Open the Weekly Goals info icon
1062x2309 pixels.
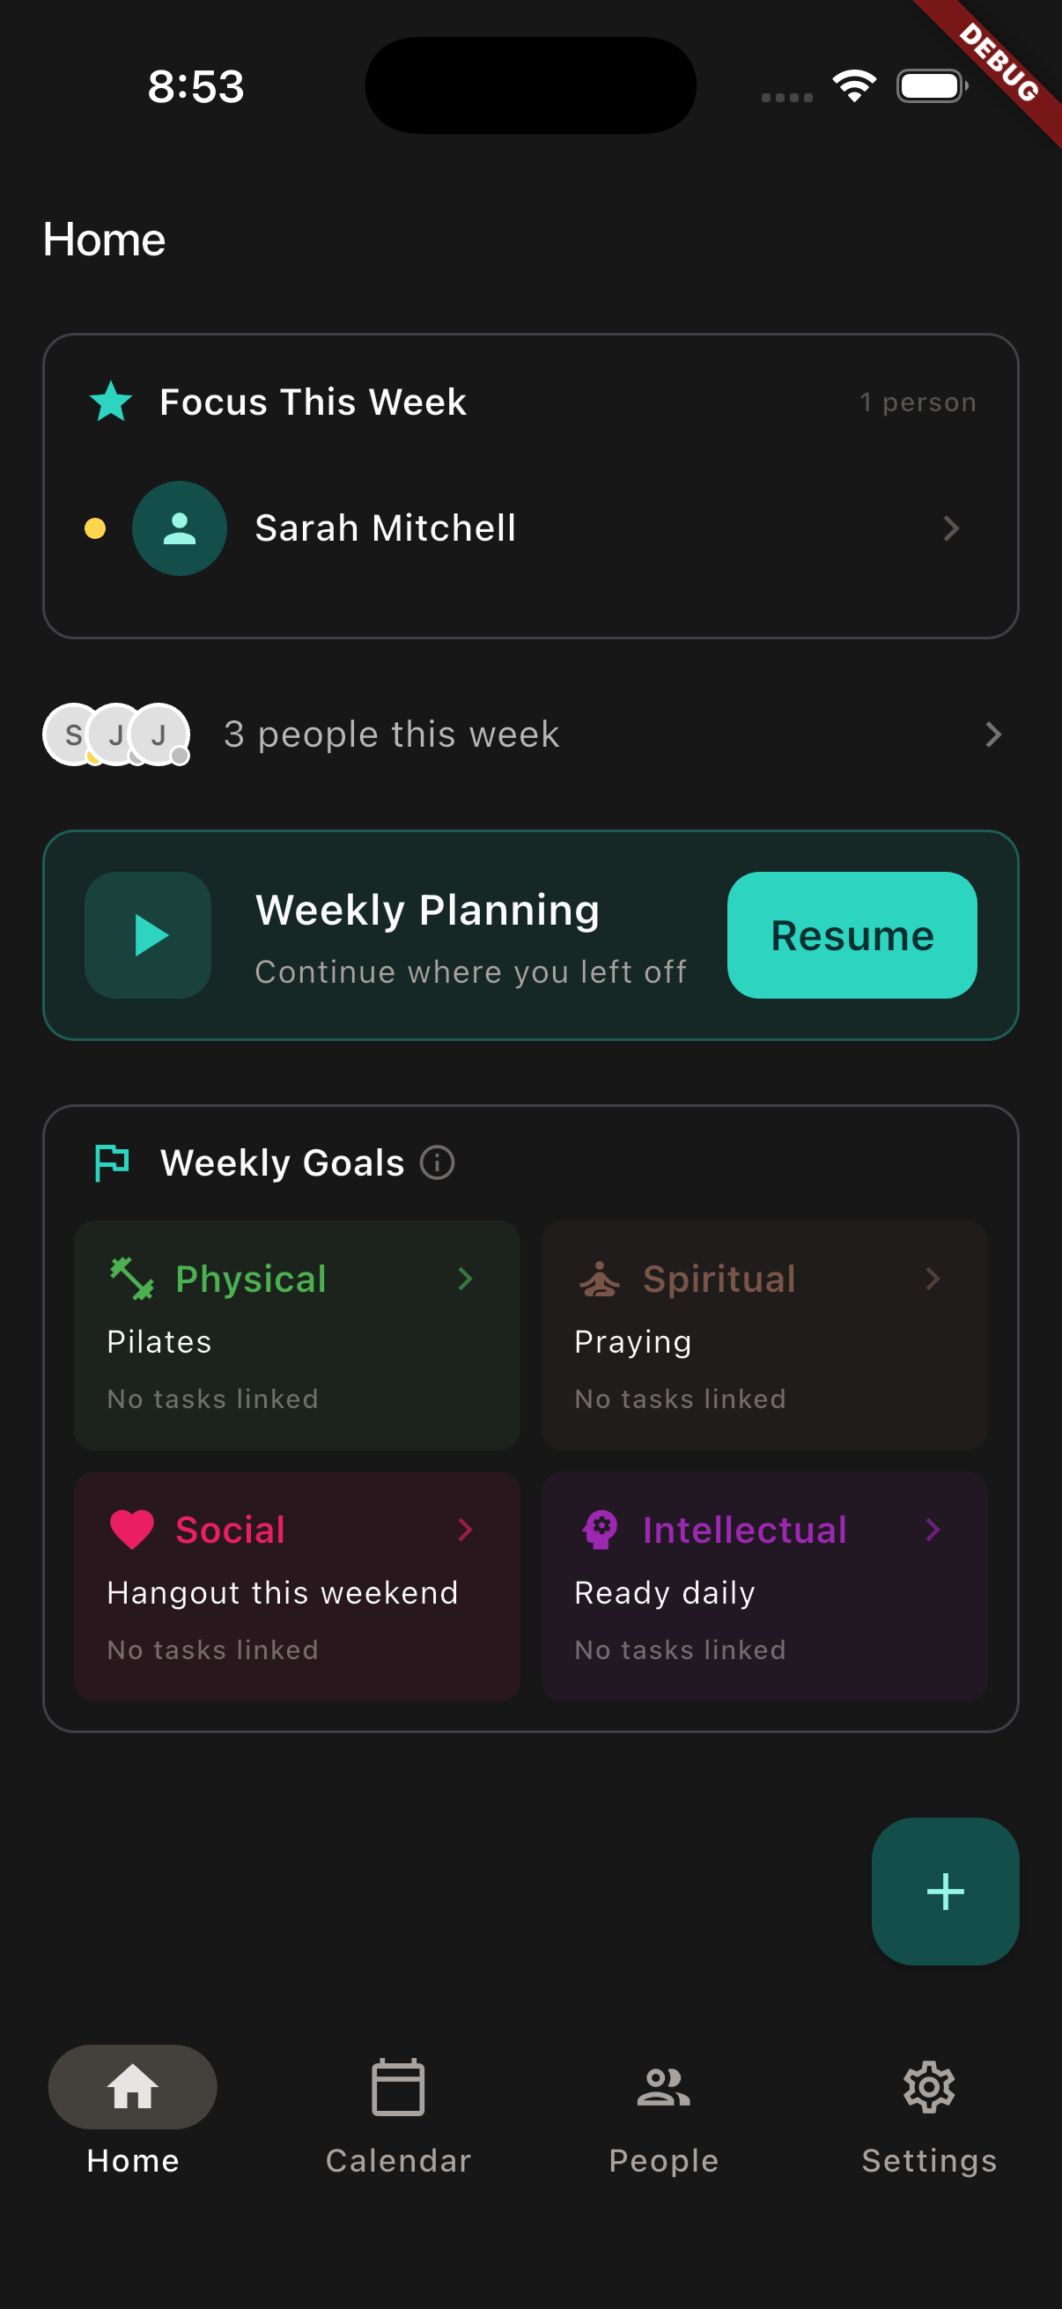tap(437, 1162)
